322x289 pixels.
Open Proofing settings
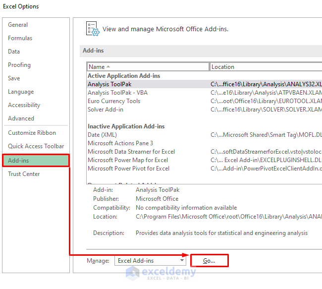(19, 65)
